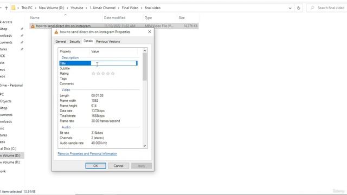This screenshot has height=195, width=347.
Task: Select Local Disk (C:) in sidebar
Action: point(9,148)
